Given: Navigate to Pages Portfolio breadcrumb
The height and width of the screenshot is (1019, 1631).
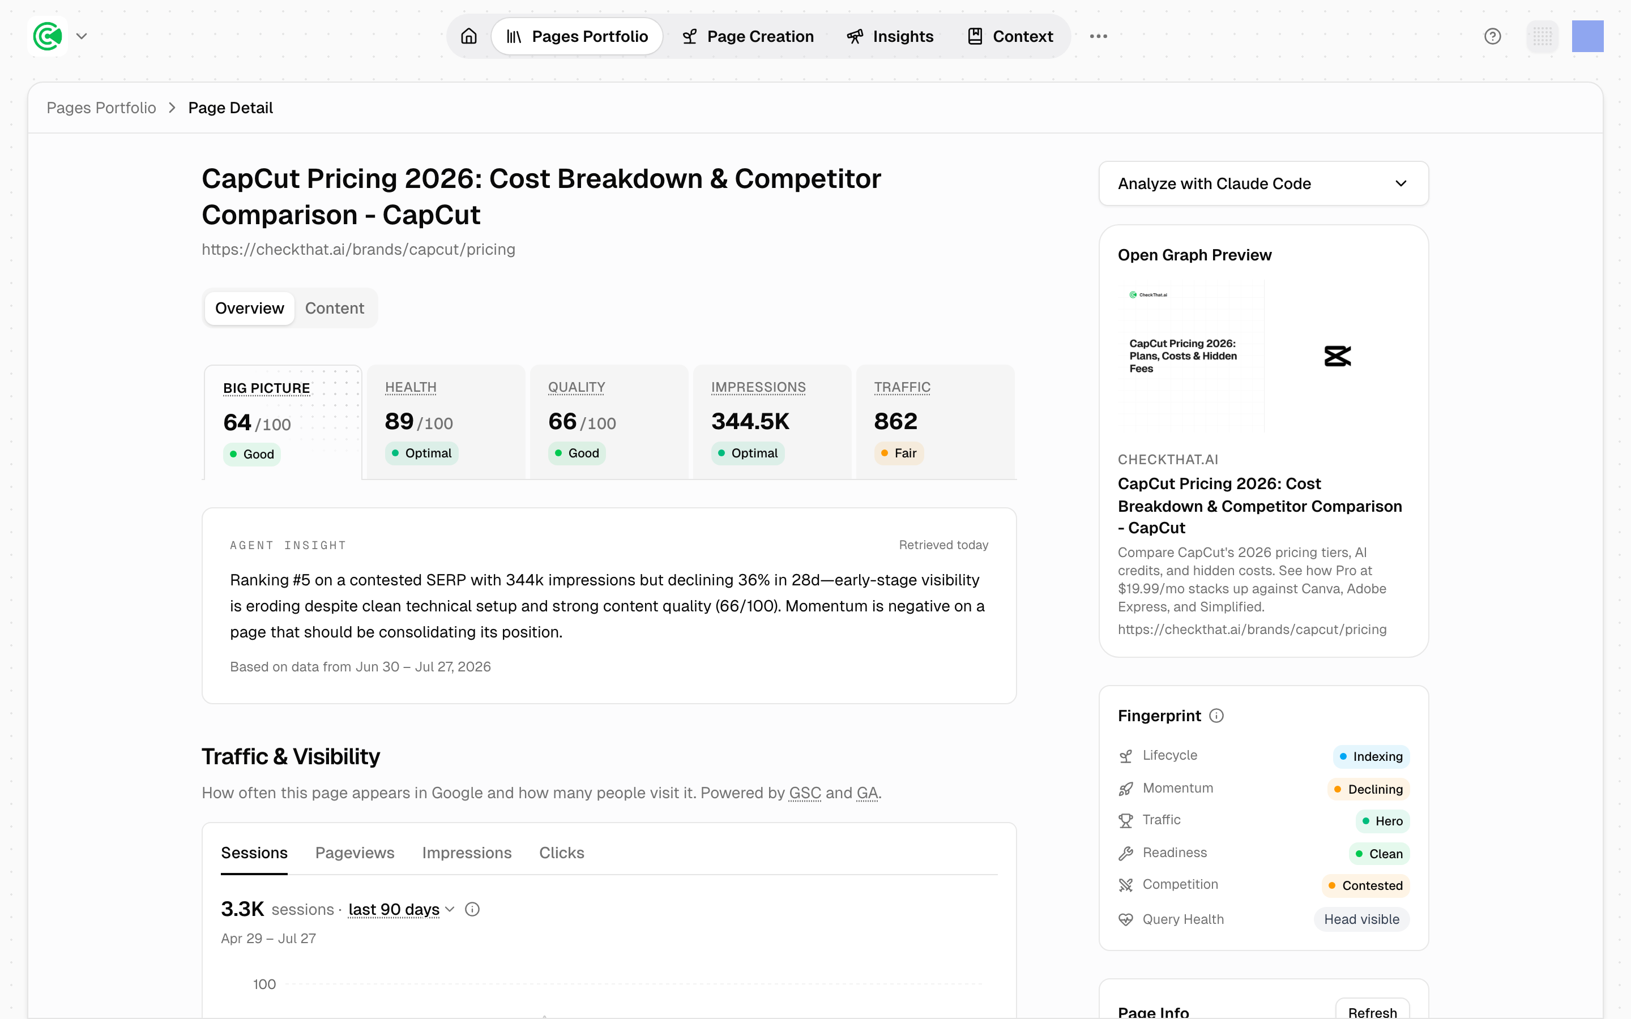Looking at the screenshot, I should tap(101, 108).
